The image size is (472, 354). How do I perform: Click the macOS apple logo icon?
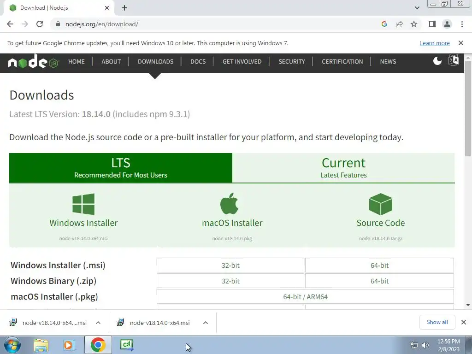[x=230, y=204]
